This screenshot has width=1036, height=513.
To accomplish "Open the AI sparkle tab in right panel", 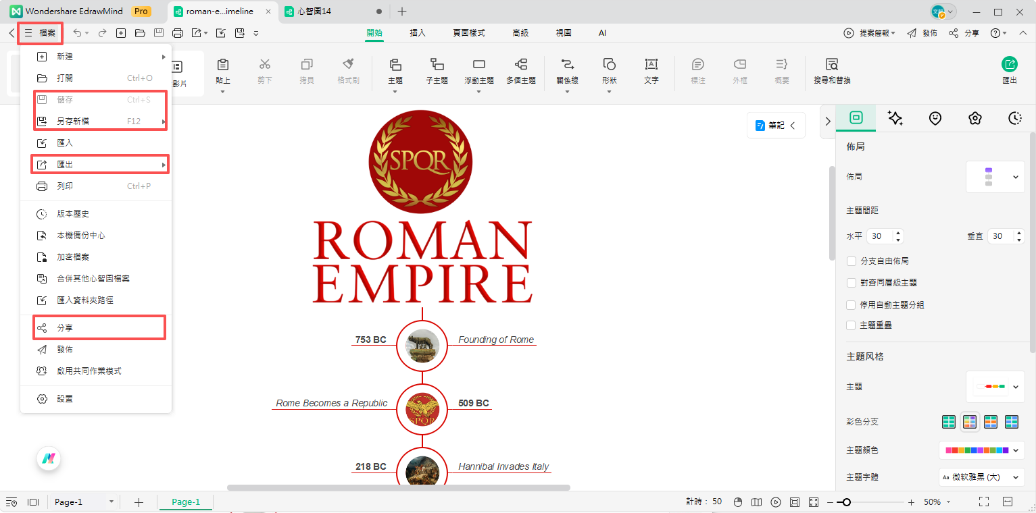I will (x=895, y=118).
